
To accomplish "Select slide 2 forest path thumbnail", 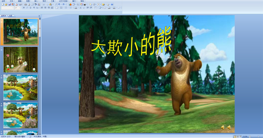I will click(x=21, y=59).
